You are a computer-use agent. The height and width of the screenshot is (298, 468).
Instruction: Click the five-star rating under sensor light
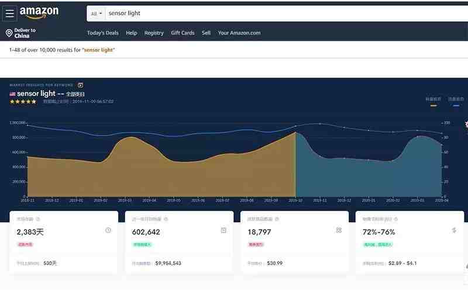[23, 102]
